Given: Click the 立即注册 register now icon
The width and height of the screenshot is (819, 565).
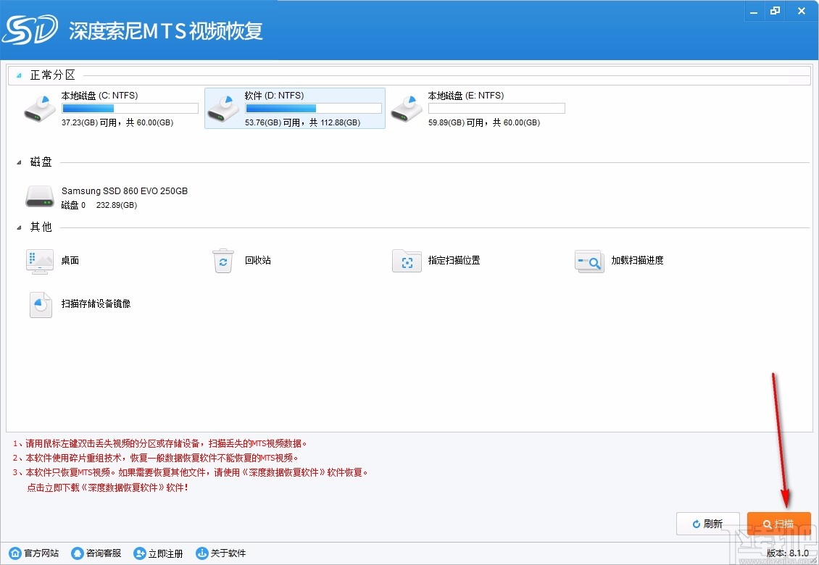Looking at the screenshot, I should pyautogui.click(x=139, y=553).
